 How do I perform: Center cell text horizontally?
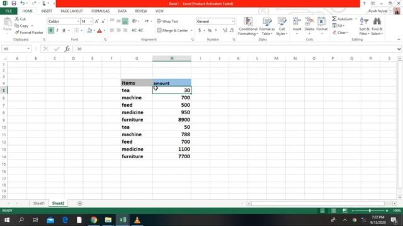118,30
